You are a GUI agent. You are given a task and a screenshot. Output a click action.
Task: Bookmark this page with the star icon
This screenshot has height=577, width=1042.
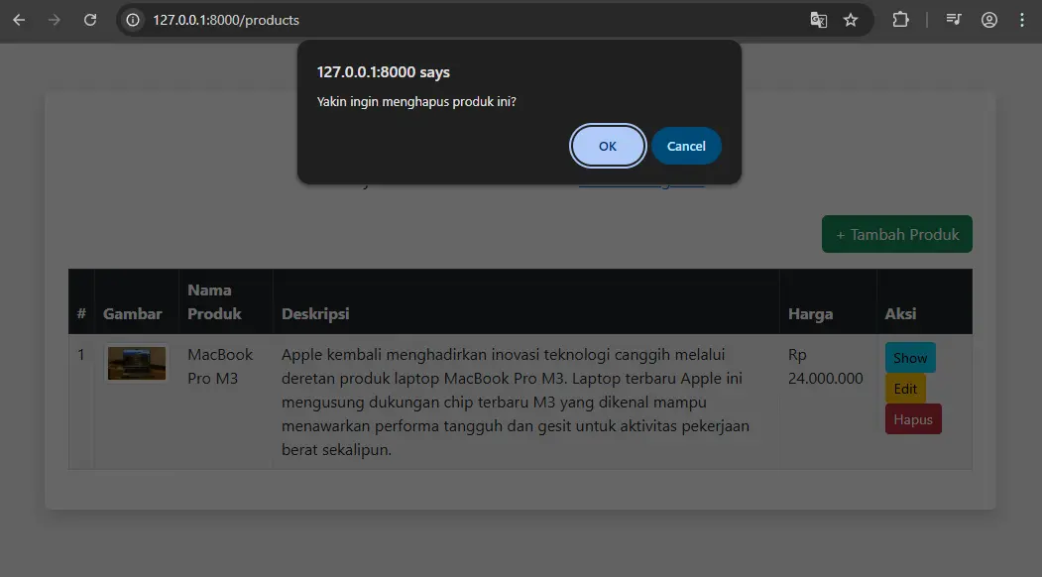(851, 20)
